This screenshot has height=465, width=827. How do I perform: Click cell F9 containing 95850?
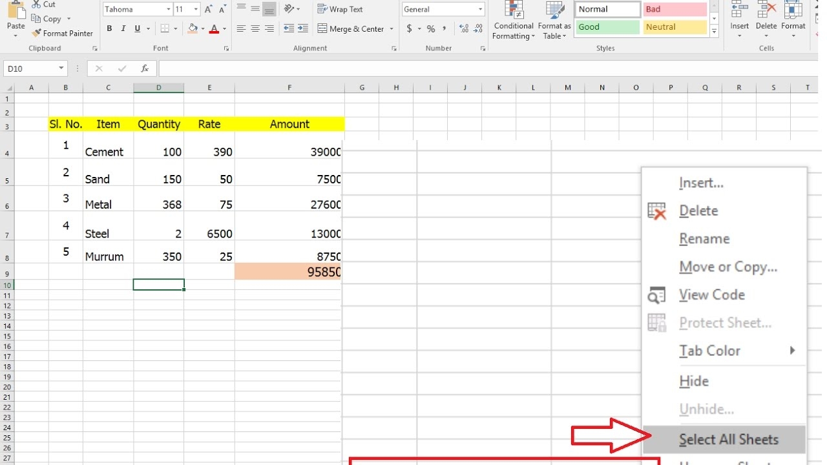coord(289,272)
